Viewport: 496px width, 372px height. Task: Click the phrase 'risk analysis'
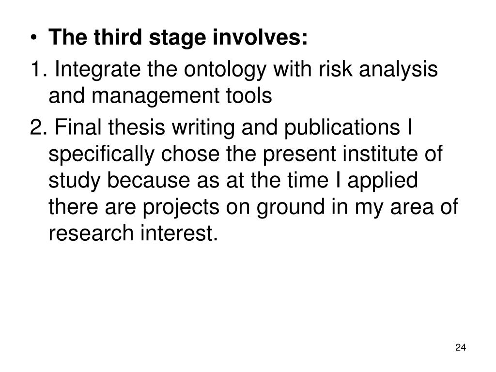(x=378, y=70)
